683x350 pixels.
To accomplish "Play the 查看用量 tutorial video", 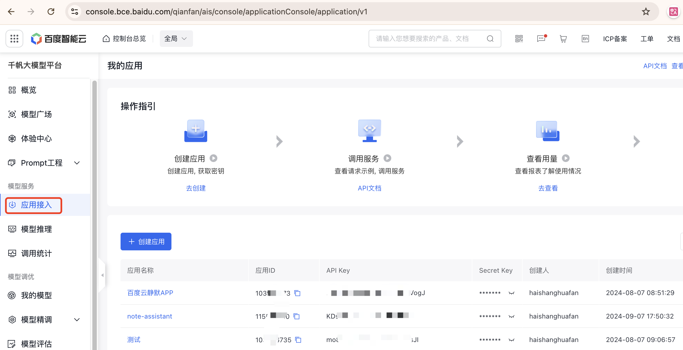I will coord(566,158).
